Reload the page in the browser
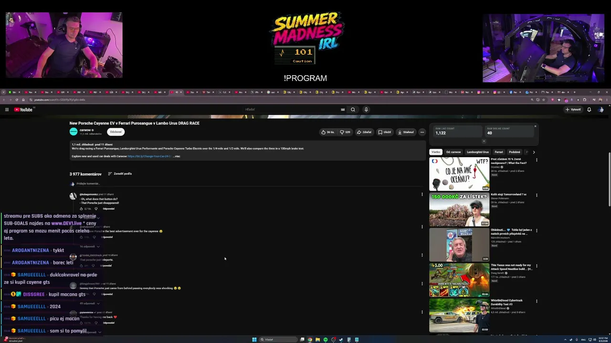Screen dimensions: 611x343 [x=17, y=100]
